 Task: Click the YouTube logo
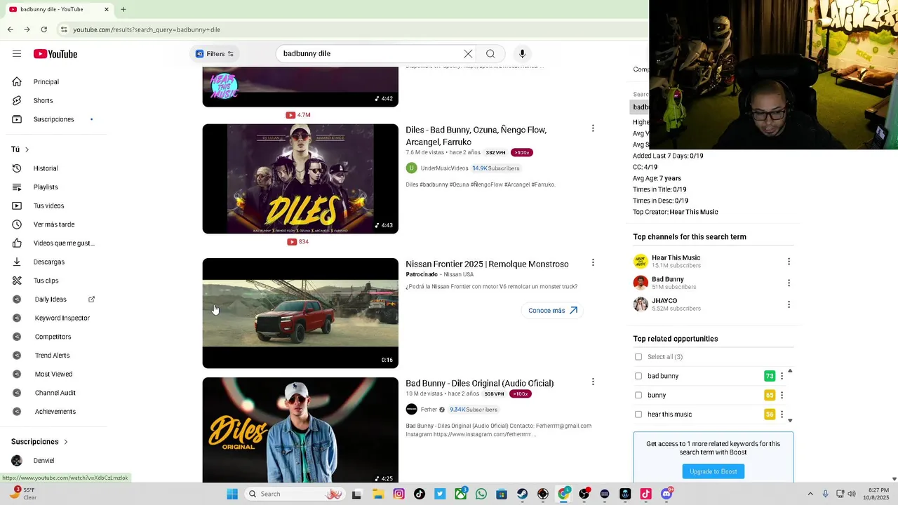(55, 54)
